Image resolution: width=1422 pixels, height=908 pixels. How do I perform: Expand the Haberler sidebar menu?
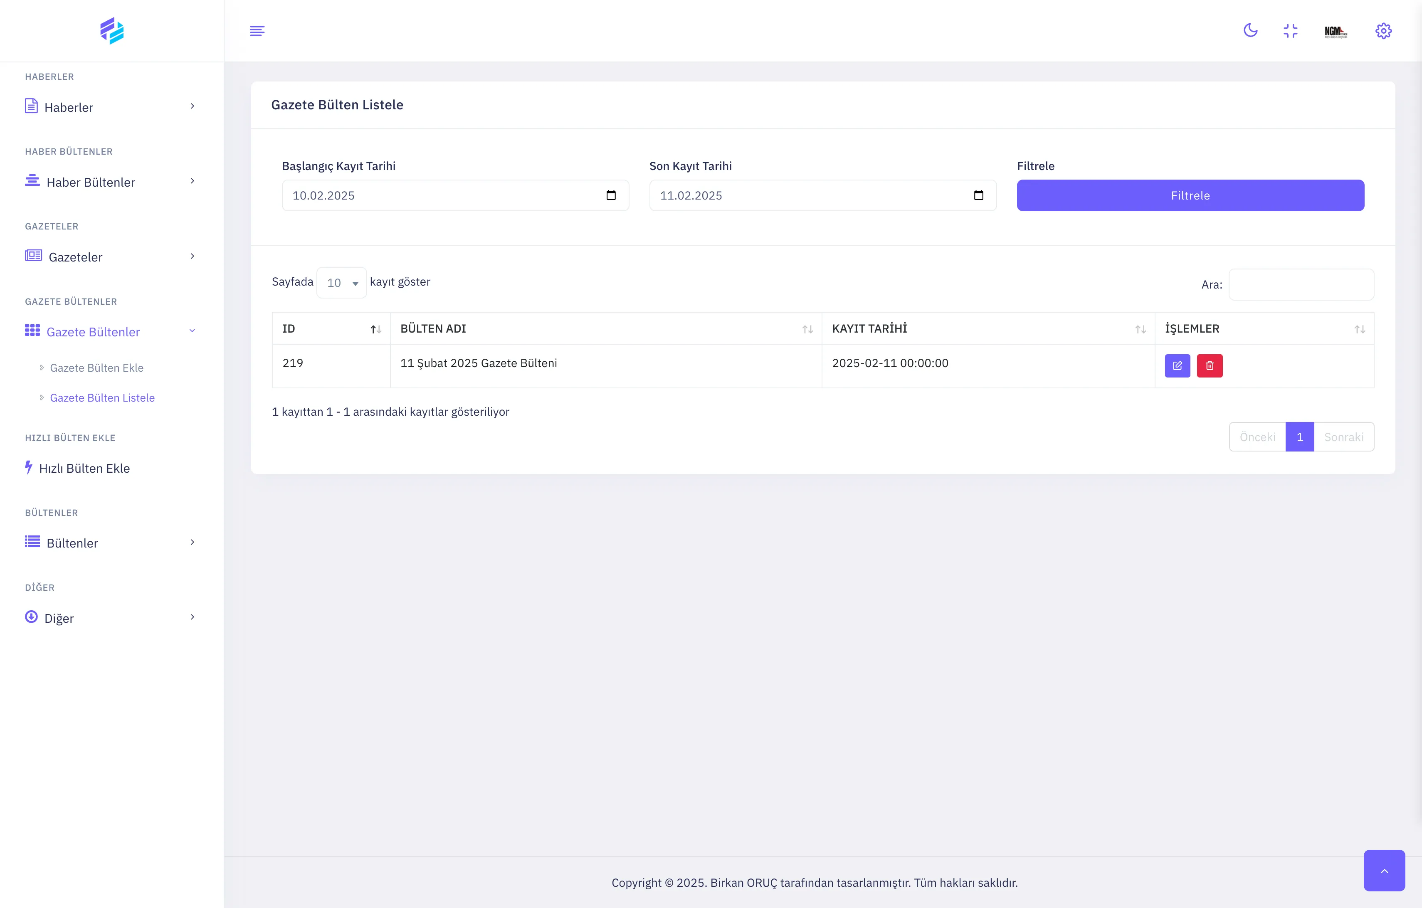point(110,107)
